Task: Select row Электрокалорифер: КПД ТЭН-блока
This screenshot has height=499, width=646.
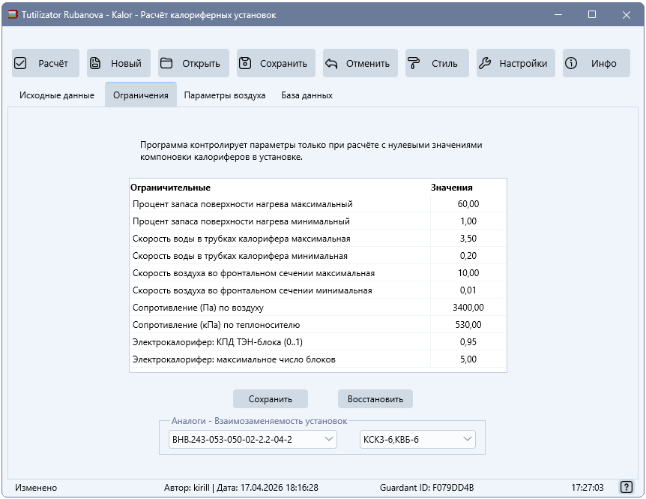Action: [x=318, y=342]
